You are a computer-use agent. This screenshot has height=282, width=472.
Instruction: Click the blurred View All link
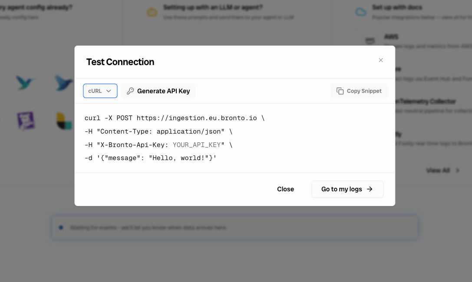[438, 171]
